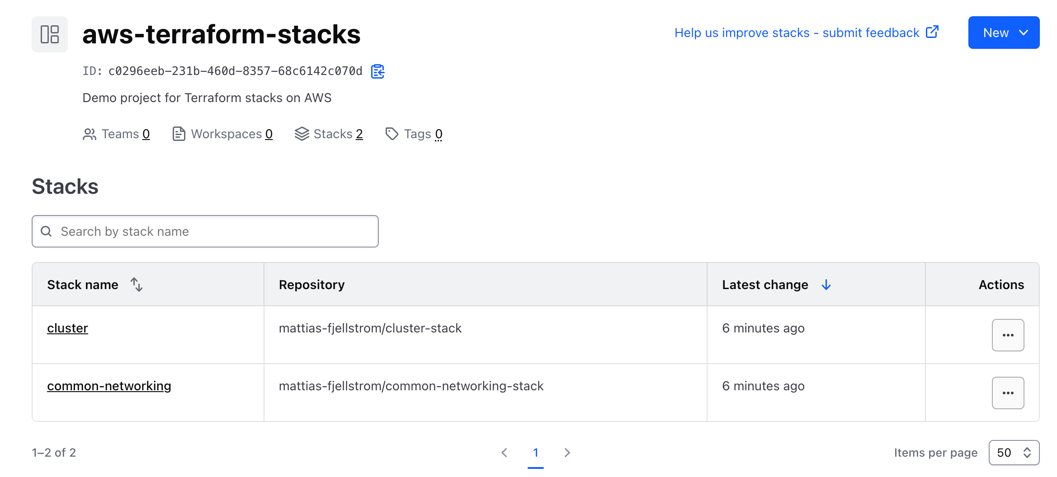Open the common-networking stack
This screenshot has height=477, width=1057.
(x=109, y=386)
